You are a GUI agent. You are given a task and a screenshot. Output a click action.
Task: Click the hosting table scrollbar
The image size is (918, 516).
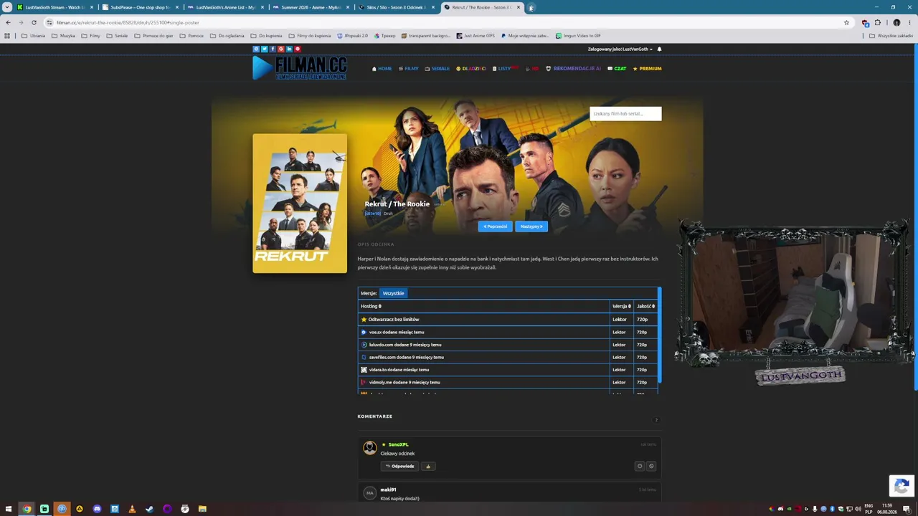click(x=659, y=335)
